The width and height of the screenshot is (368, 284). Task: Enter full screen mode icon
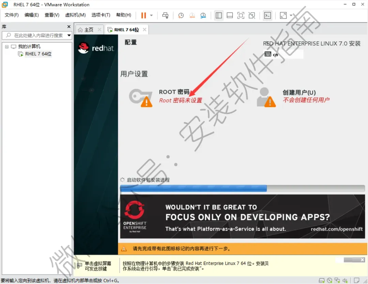[x=241, y=15]
